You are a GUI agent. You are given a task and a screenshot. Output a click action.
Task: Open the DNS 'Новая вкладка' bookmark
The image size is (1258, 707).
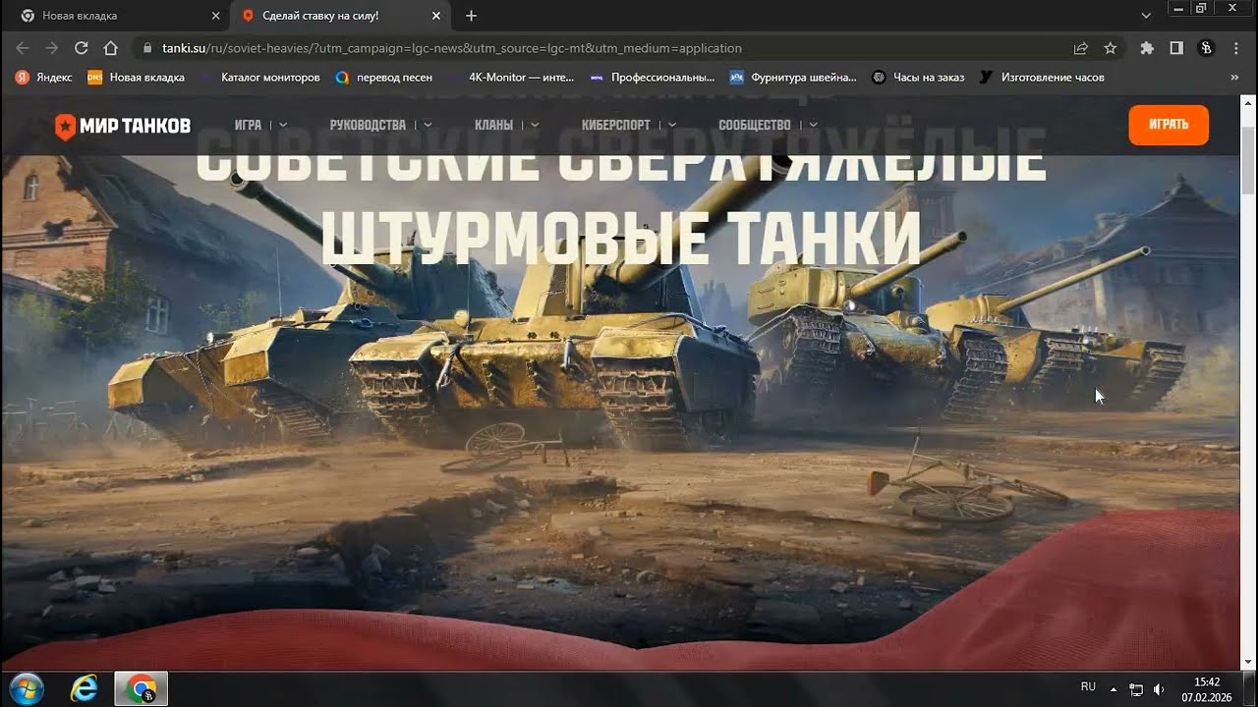tap(136, 77)
